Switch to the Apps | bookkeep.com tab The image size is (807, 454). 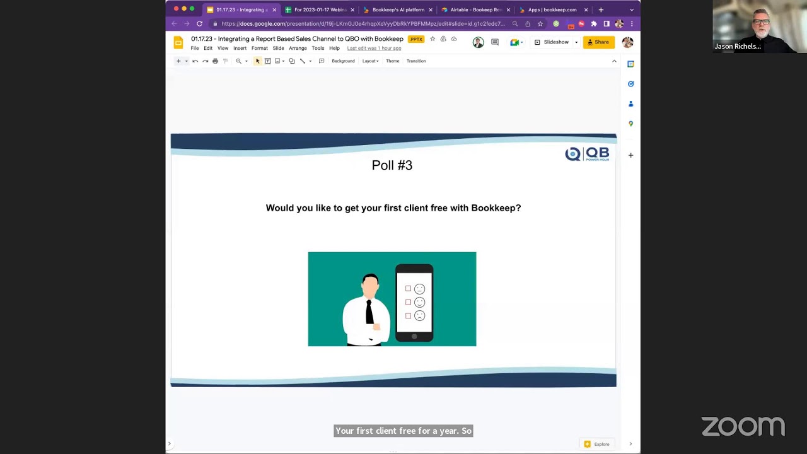point(552,10)
